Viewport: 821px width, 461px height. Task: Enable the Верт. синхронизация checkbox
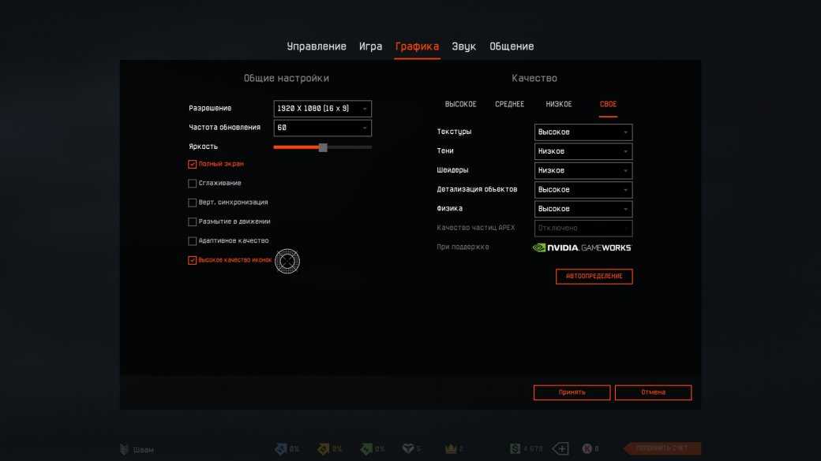(x=192, y=203)
